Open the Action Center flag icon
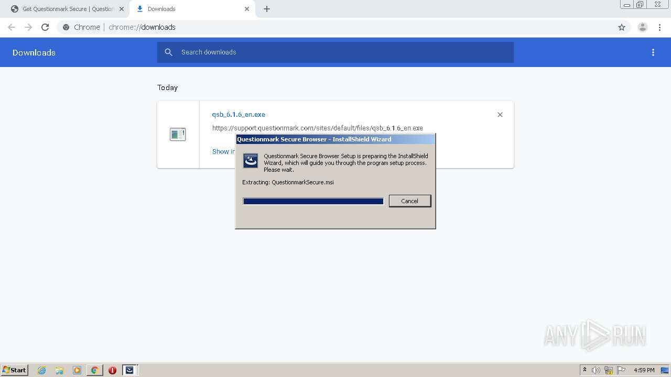The image size is (671, 377). coord(621,370)
